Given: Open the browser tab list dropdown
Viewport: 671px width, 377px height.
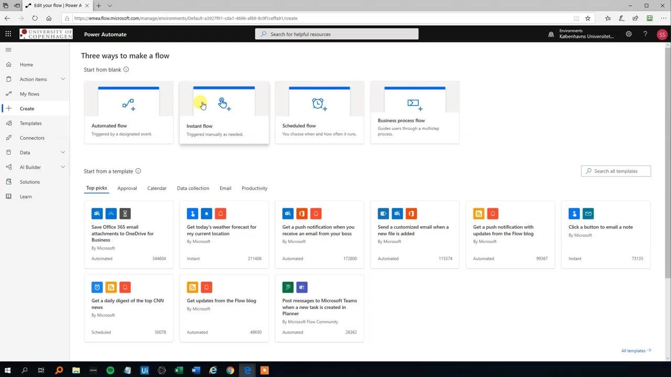Looking at the screenshot, I should (110, 6).
